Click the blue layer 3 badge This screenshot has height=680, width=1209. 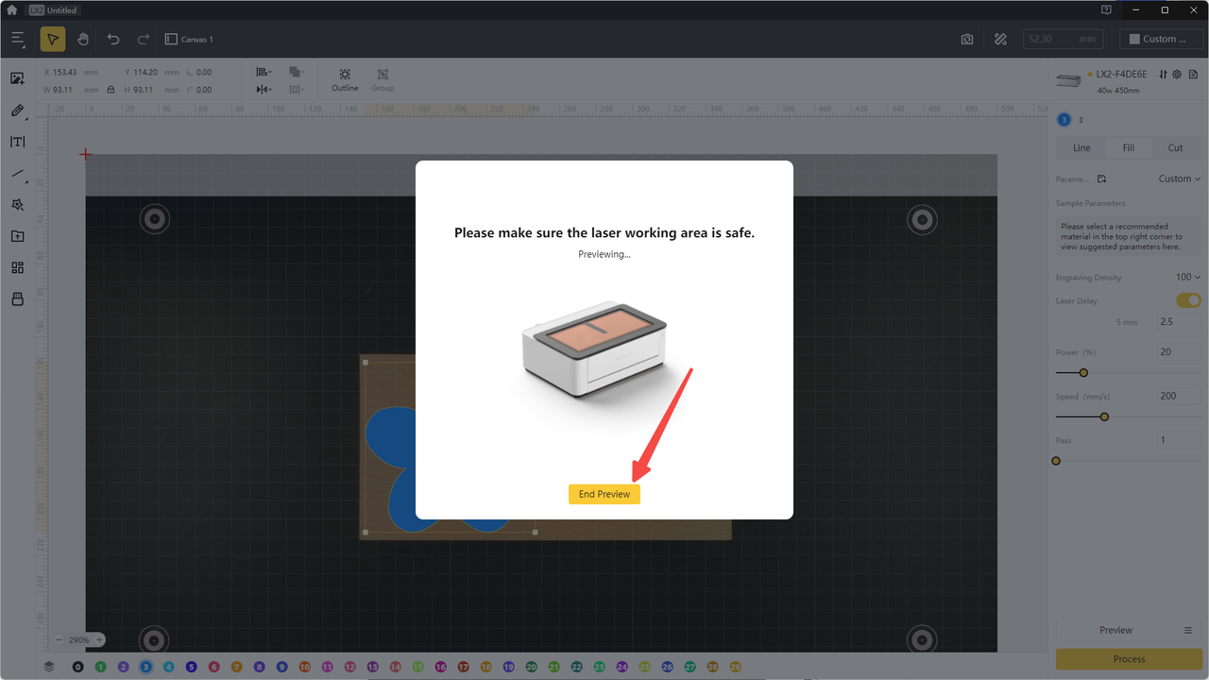click(1064, 120)
